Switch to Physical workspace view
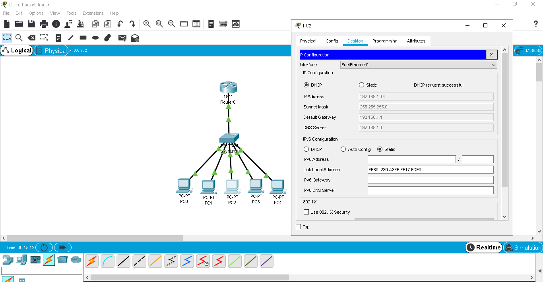 pos(51,50)
